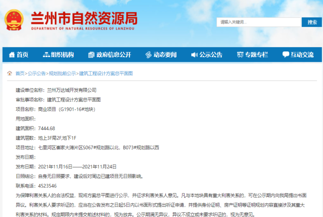Click the megaphone icon beside 公示公告
The width and height of the screenshot is (323, 217).
[x=194, y=55]
